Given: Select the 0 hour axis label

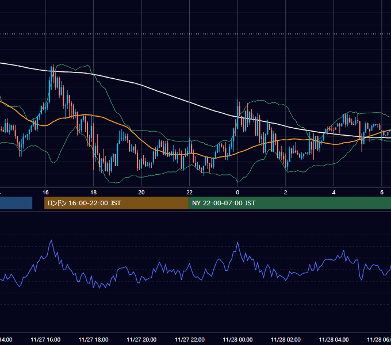Looking at the screenshot, I should (x=237, y=193).
